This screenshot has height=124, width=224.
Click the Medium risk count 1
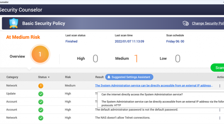coord(136,58)
